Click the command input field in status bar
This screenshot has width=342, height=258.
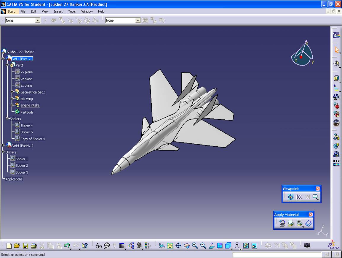click(x=277, y=254)
